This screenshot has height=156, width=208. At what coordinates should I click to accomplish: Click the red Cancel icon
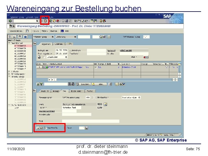click(x=58, y=21)
